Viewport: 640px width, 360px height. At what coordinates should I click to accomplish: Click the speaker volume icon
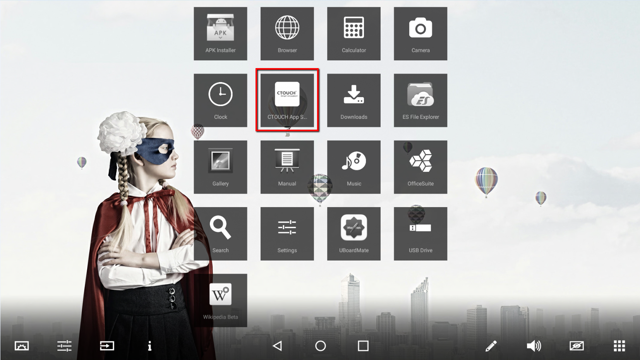pos(534,346)
